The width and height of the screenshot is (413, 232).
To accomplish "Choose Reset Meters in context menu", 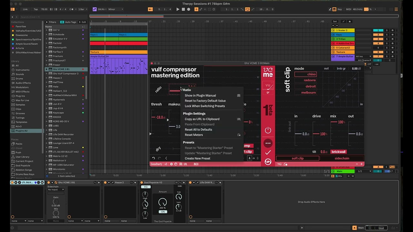I will pyautogui.click(x=194, y=135).
